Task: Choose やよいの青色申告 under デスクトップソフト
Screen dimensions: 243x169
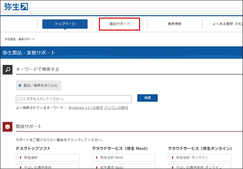Action: (47, 166)
